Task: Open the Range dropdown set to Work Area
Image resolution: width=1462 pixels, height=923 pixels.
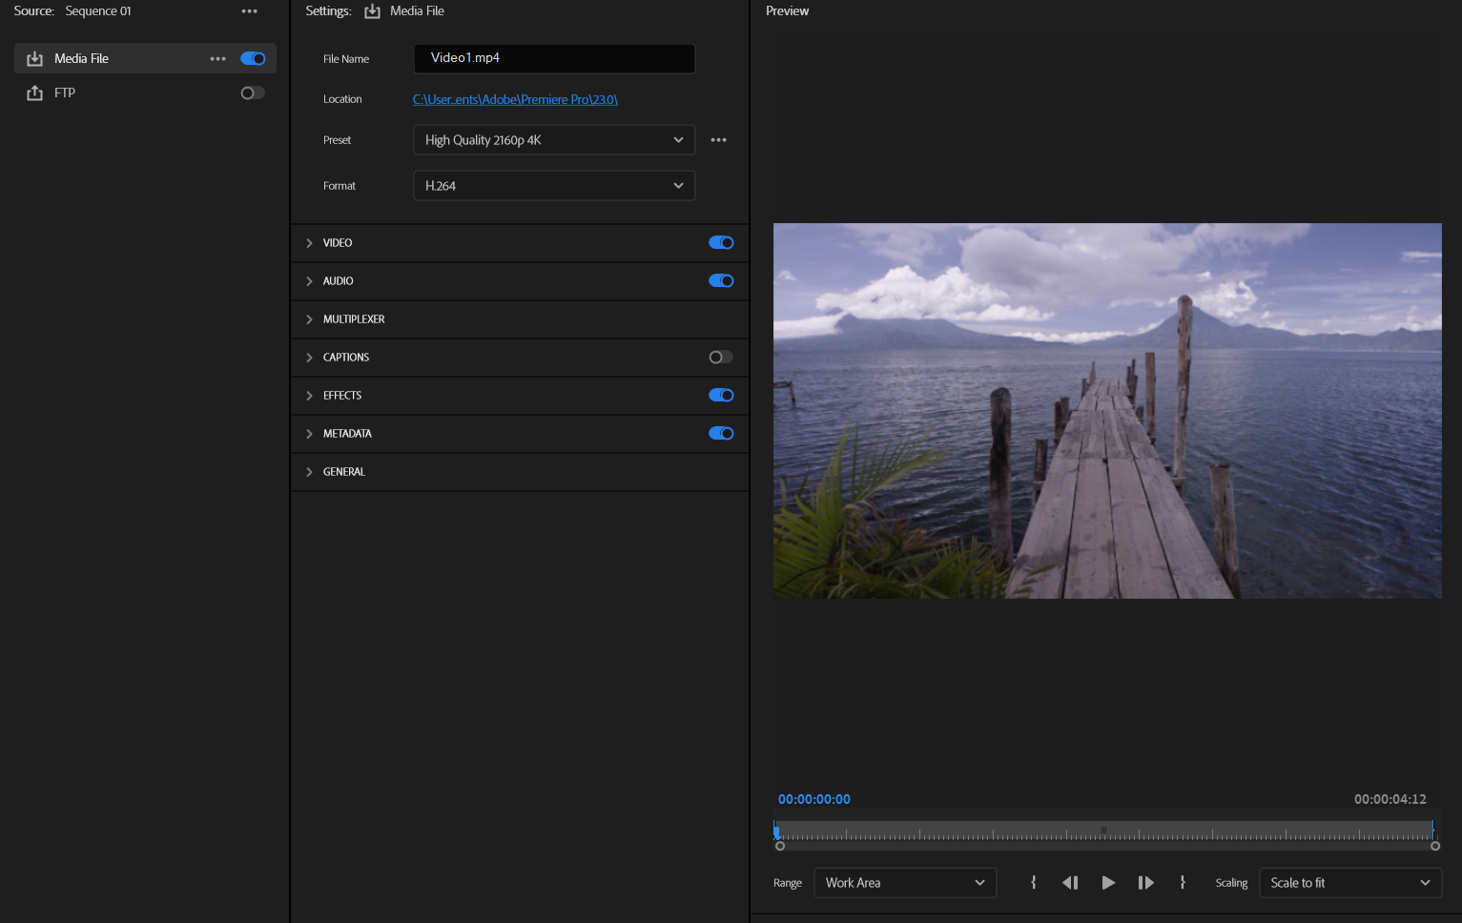Action: pyautogui.click(x=904, y=883)
